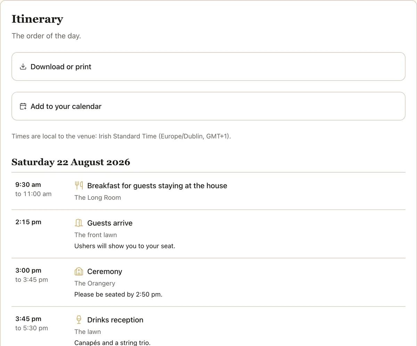The width and height of the screenshot is (417, 346).
Task: Click the text 'The order of the day.'
Action: coord(46,36)
